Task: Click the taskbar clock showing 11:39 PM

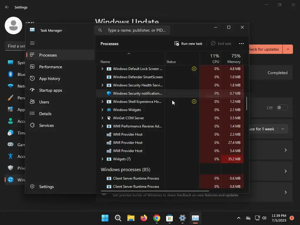Action: click(279, 218)
